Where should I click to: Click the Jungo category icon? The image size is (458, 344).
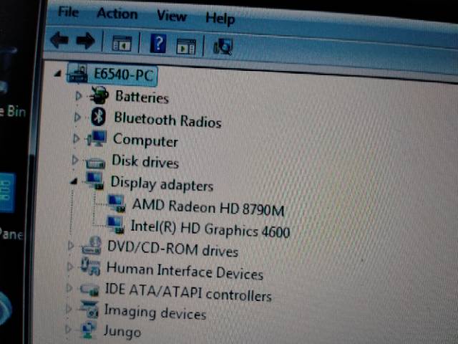tap(88, 330)
